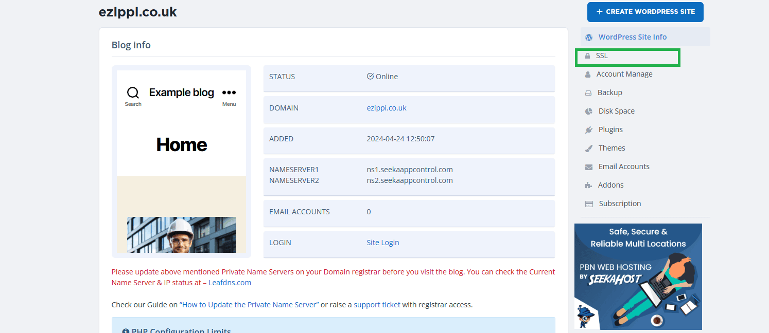Click the PHP Configuration Limits heading
769x333 pixels.
coord(181,330)
